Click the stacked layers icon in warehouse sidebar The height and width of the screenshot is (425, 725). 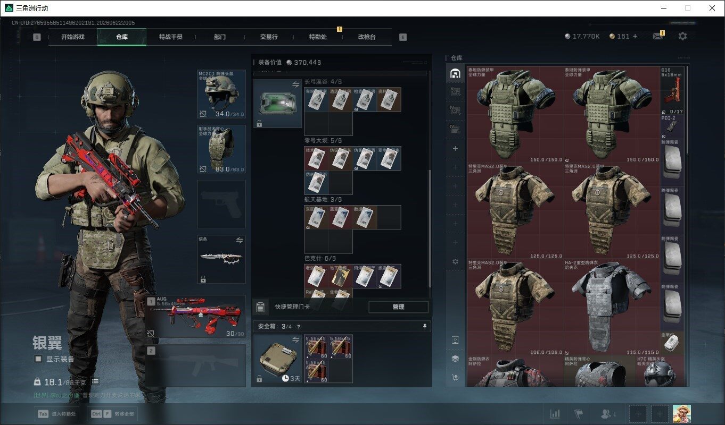pos(455,359)
